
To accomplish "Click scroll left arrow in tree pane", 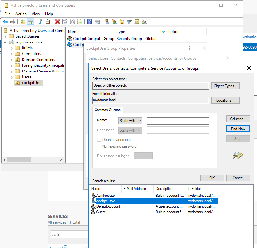I will [x=5, y=160].
